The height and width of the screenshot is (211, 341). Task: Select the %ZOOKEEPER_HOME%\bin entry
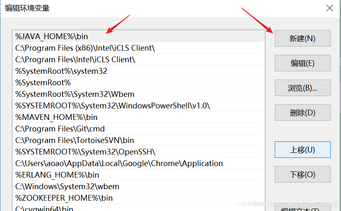click(139, 198)
